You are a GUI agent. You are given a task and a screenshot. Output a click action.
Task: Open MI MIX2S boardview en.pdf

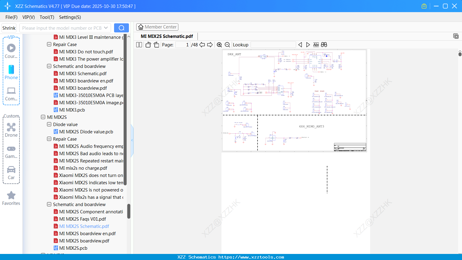pyautogui.click(x=87, y=233)
